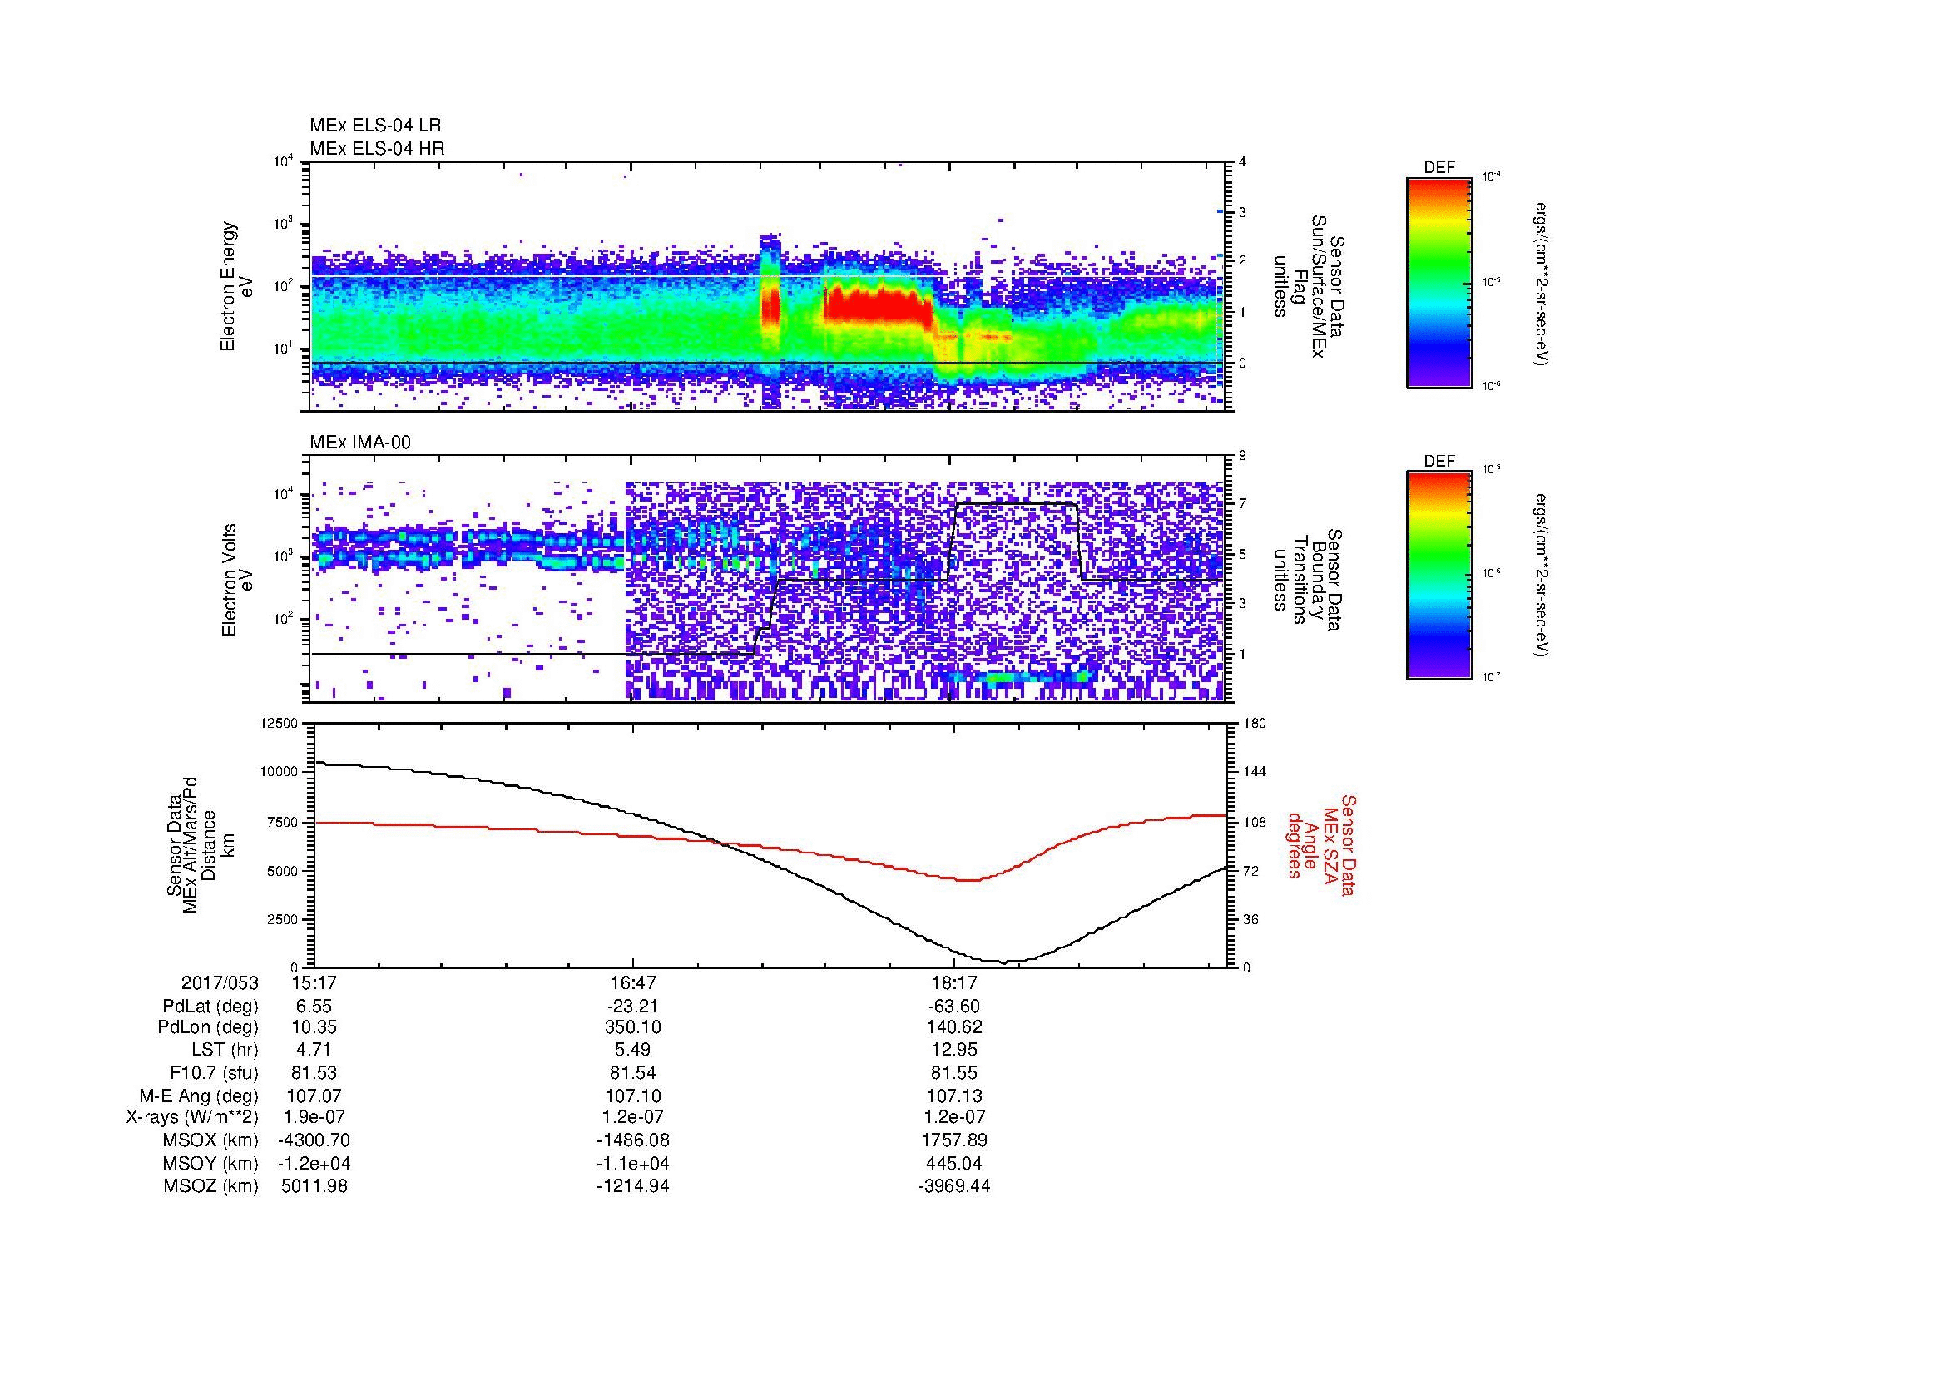The width and height of the screenshot is (1946, 1375).
Task: Click the 'MSOX (km)' row label
Action: 210,1140
